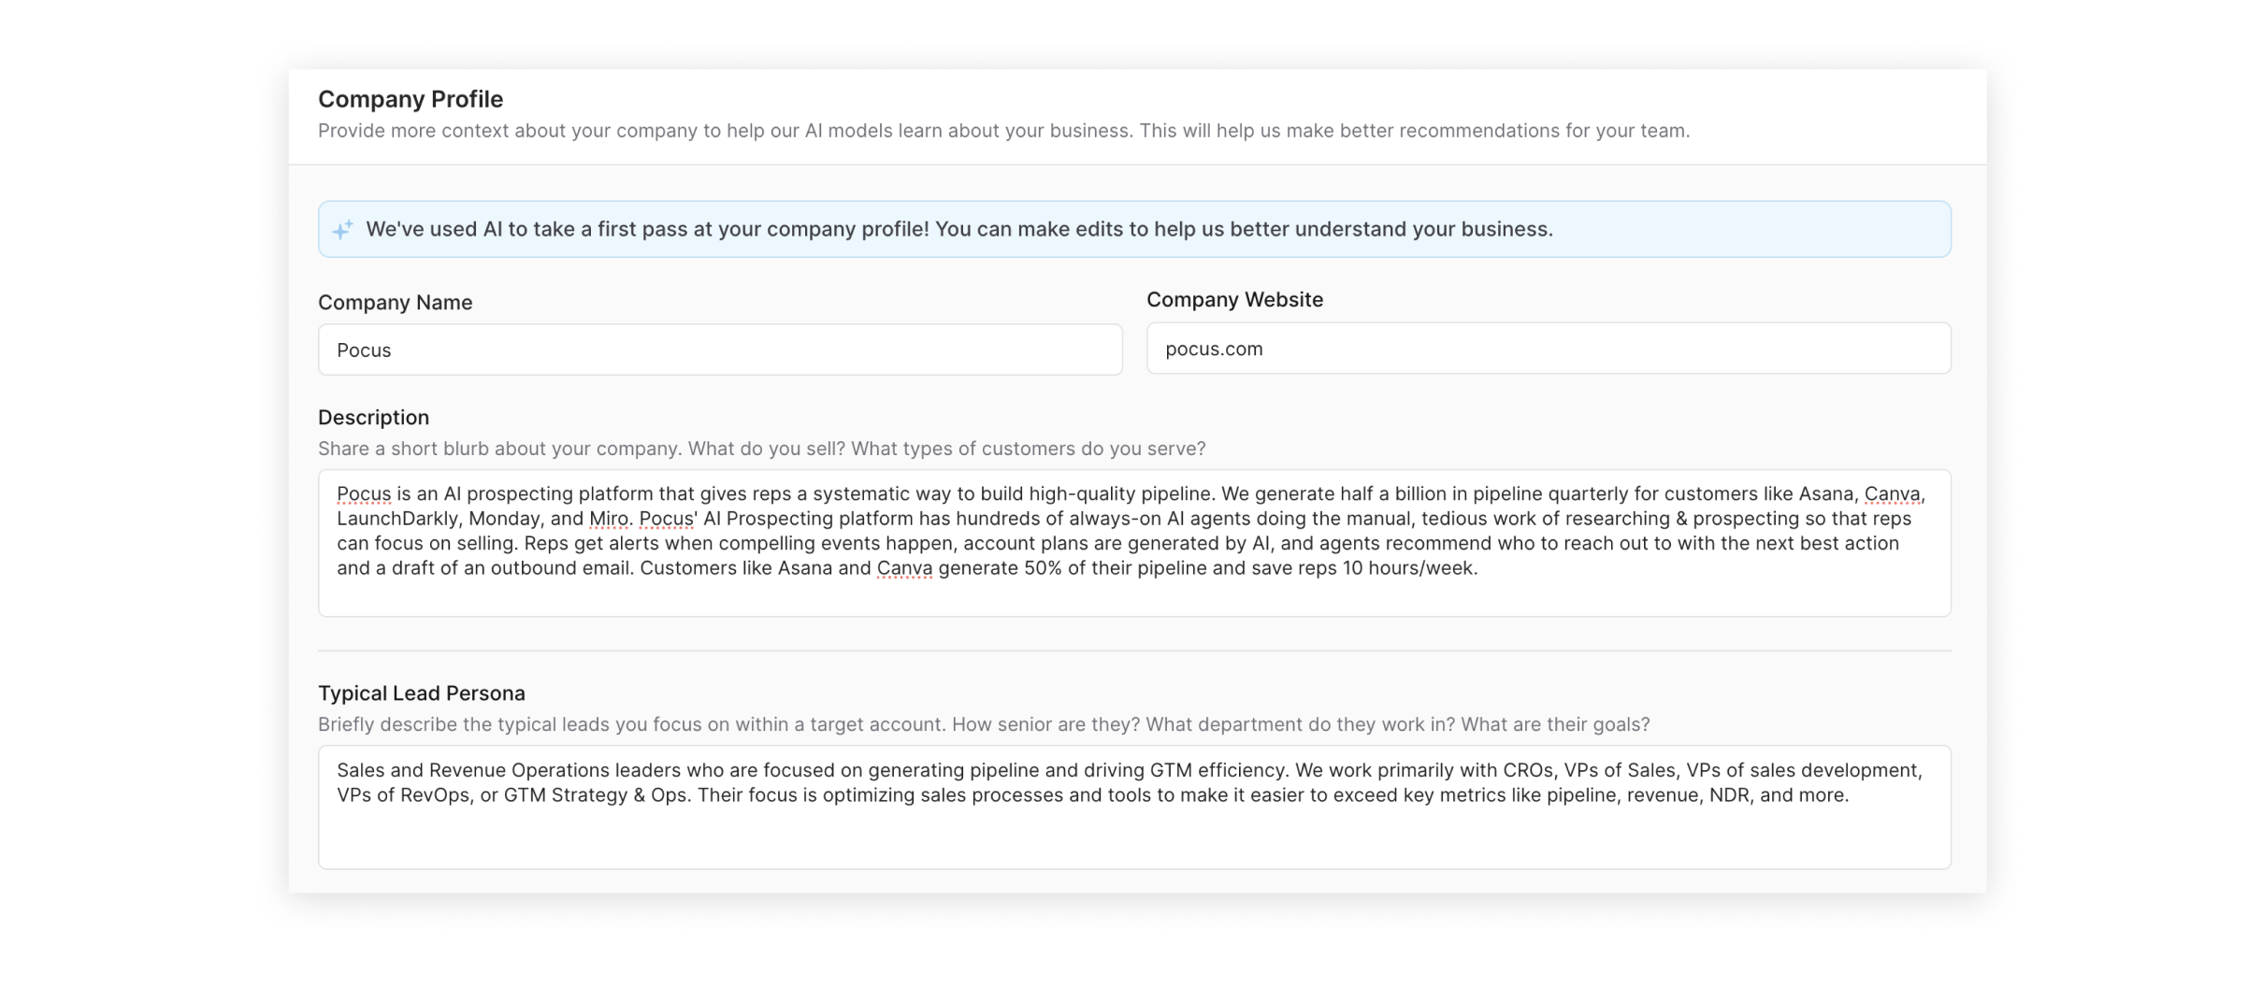Screen dimensions: 2248x985
Task: Click the AI sparkle icon in banner
Action: 343,229
